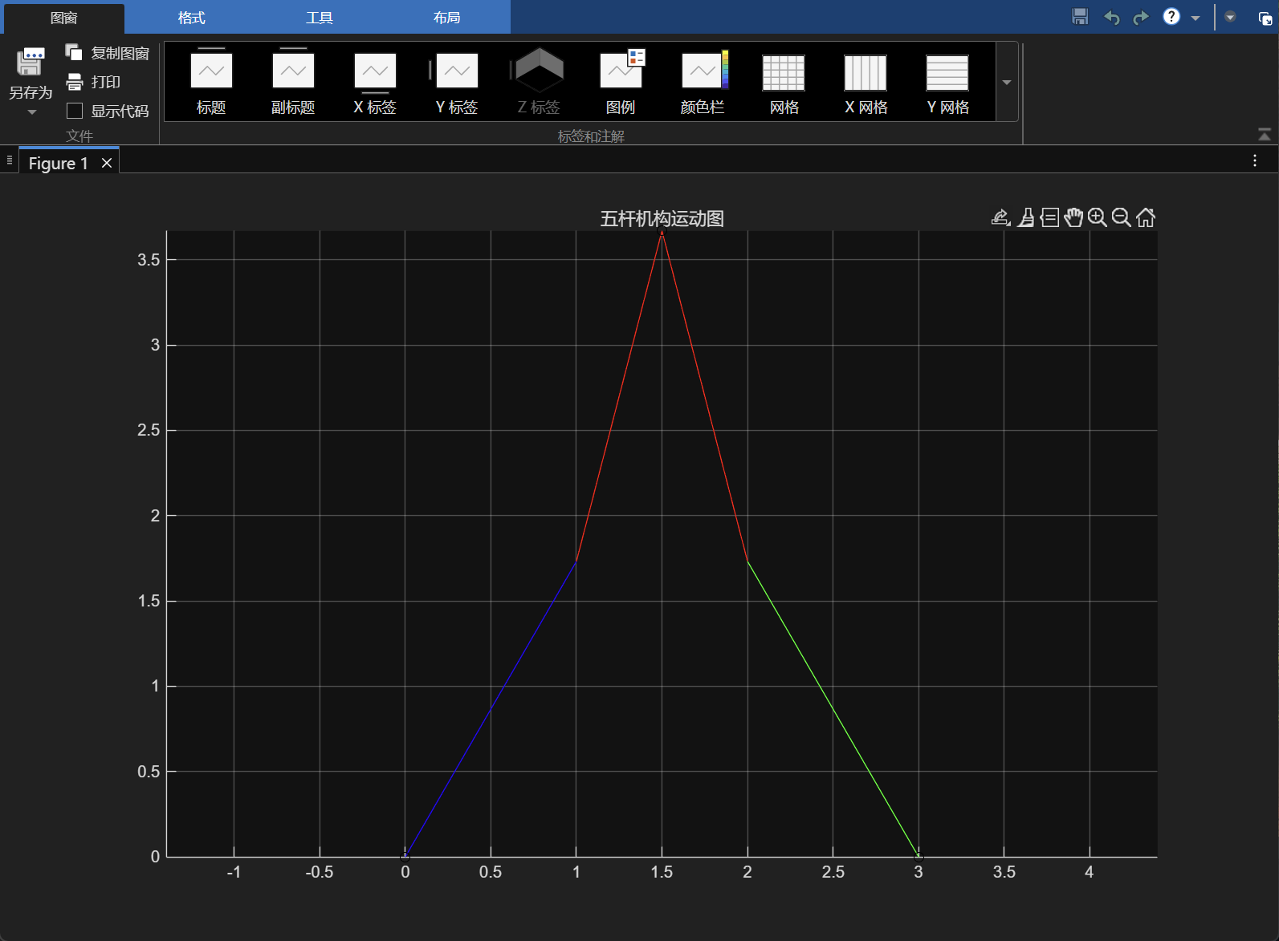Click the x-axis tick label -0.5
1279x941 pixels.
coord(320,872)
